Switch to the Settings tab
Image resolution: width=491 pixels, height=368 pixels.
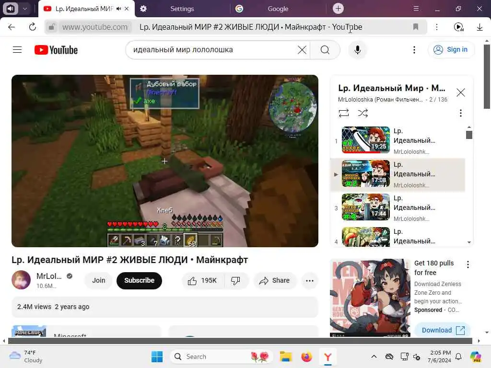[x=182, y=9]
